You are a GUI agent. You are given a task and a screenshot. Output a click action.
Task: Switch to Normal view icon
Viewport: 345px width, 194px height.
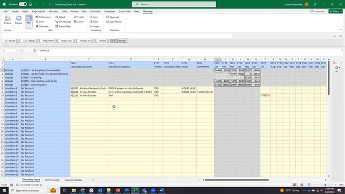295,185
